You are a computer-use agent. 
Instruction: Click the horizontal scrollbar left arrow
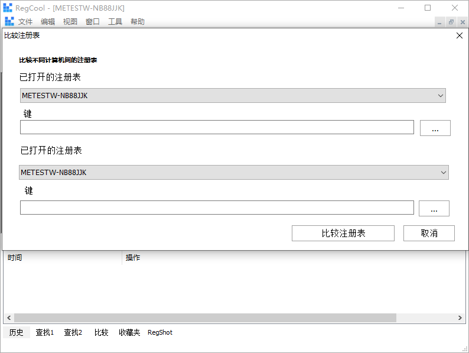click(9, 318)
